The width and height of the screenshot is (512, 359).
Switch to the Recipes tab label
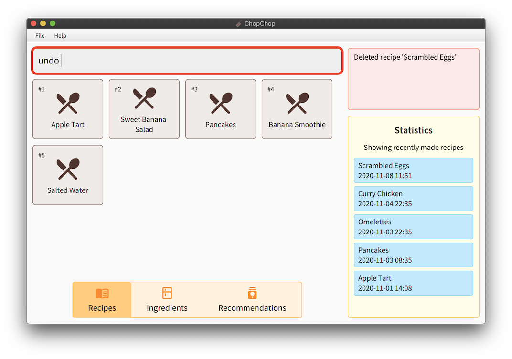tap(102, 308)
